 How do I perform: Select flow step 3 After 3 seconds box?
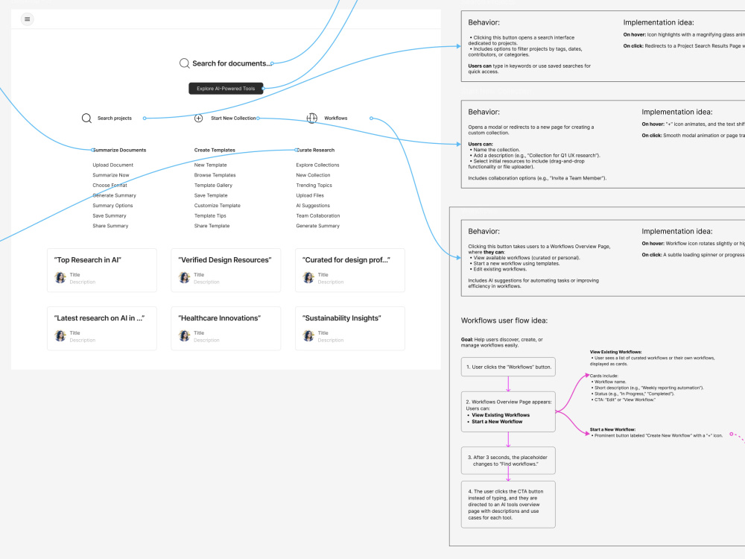(508, 461)
